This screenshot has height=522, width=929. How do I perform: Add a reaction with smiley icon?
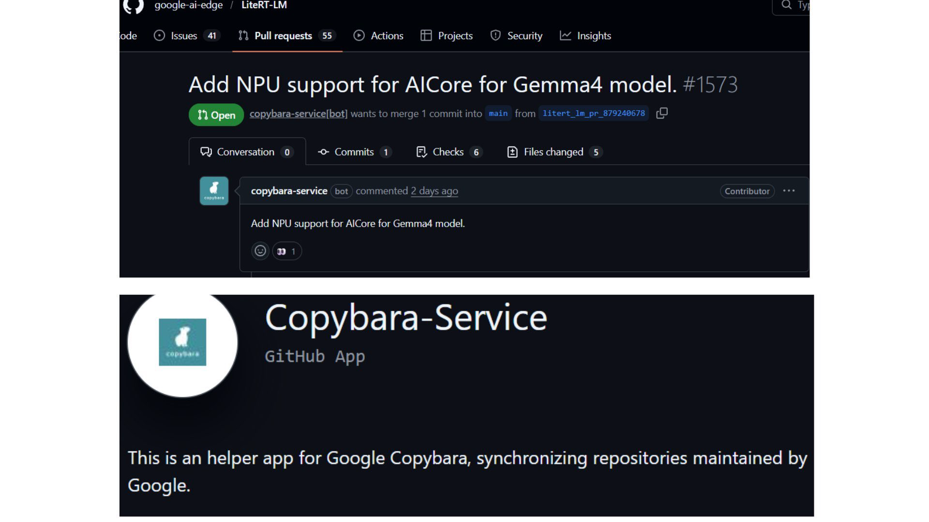[x=260, y=251]
